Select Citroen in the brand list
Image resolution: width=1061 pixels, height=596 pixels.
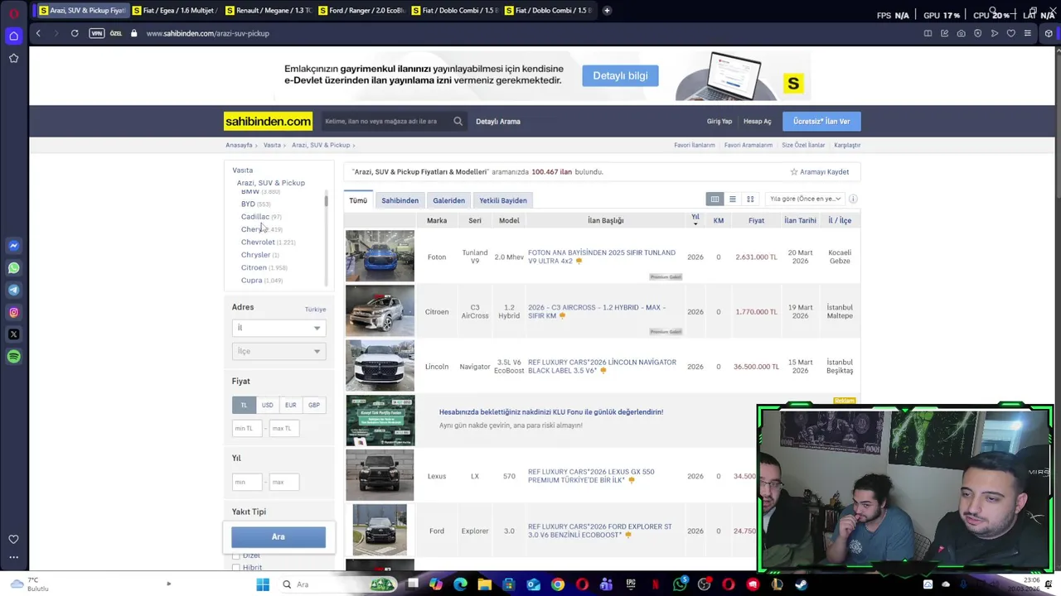point(254,267)
